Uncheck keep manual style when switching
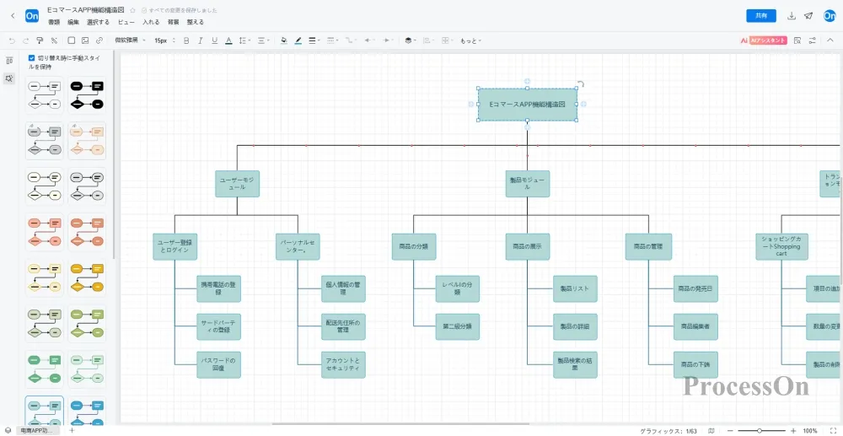Screen dimensions: 843x436 pyautogui.click(x=32, y=58)
